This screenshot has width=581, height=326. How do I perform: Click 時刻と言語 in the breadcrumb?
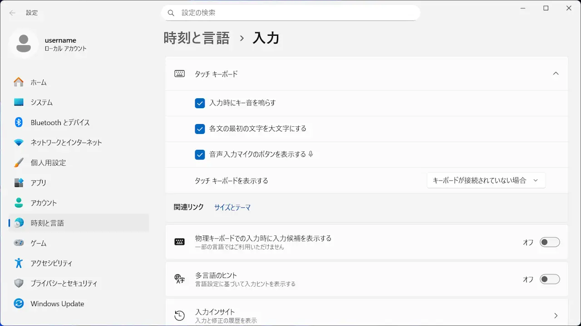197,38
